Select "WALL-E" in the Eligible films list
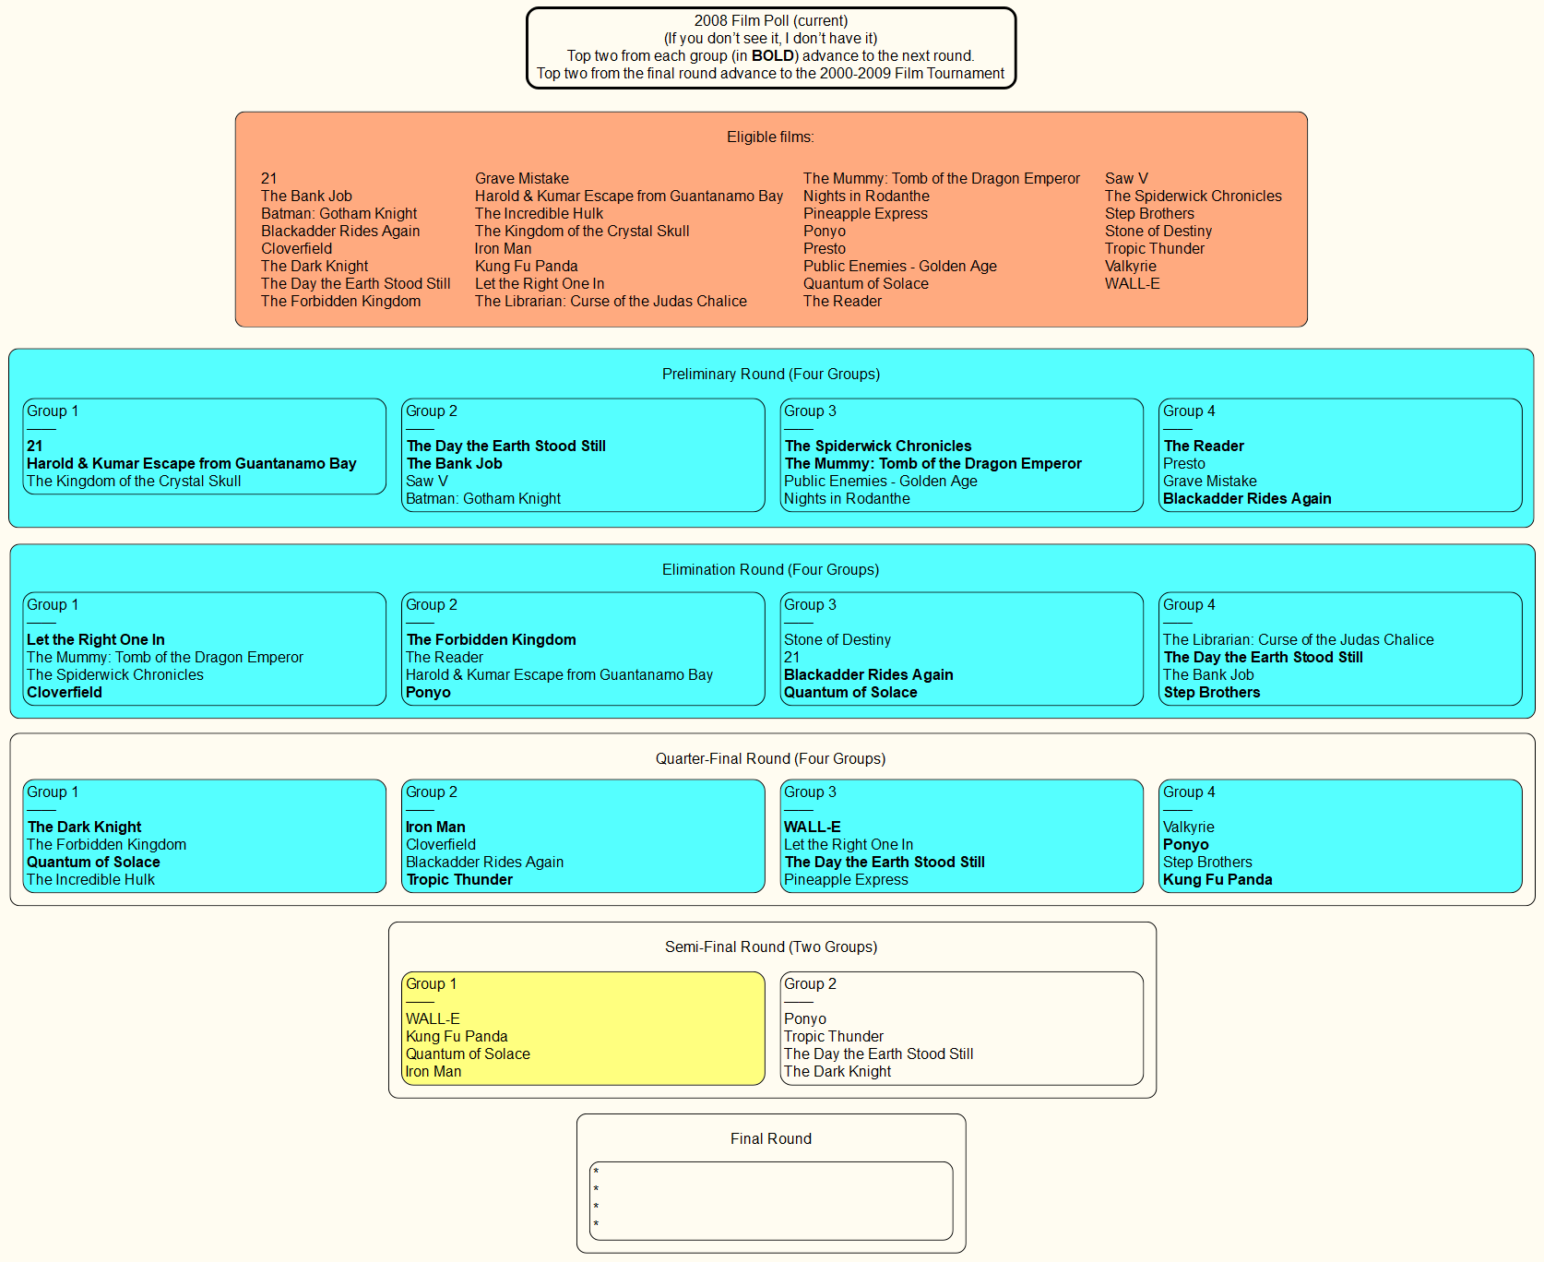 [1132, 284]
